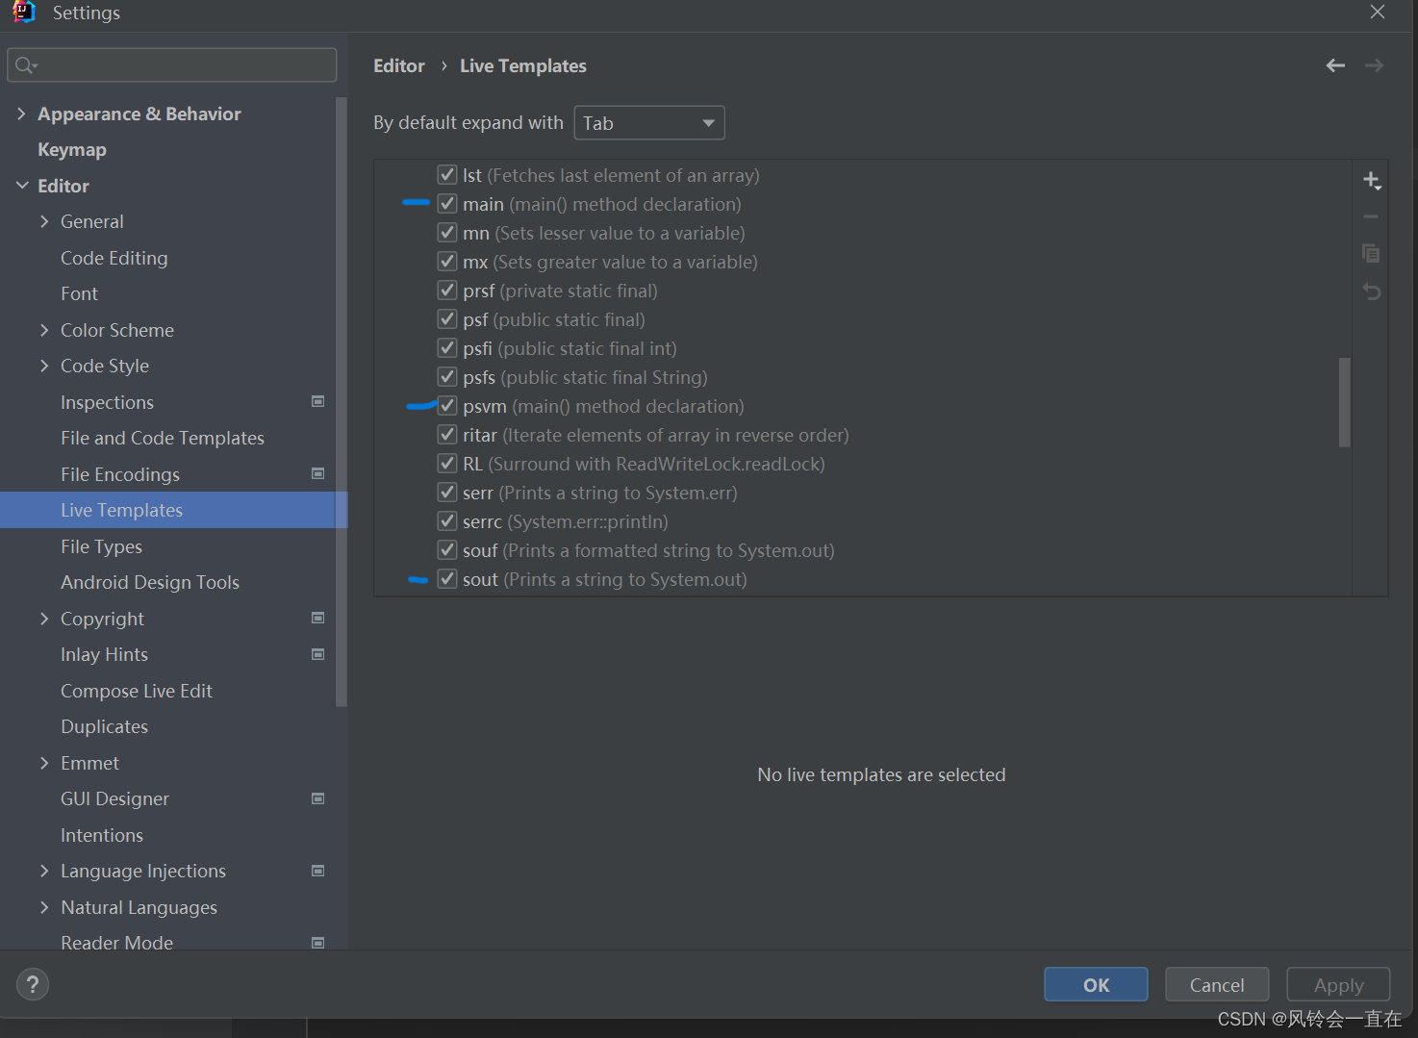Open the expand-with Tab dropdown
The height and width of the screenshot is (1038, 1418).
649,123
